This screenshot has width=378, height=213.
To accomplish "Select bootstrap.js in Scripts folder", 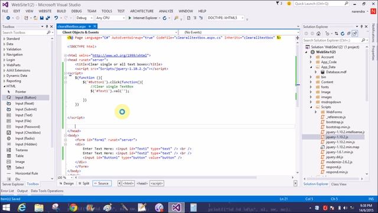I will pyautogui.click(x=335, y=122).
